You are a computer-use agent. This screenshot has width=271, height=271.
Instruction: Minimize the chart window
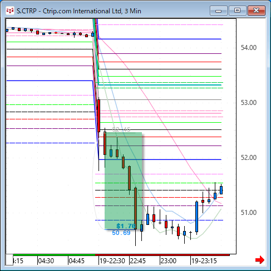[219, 11]
